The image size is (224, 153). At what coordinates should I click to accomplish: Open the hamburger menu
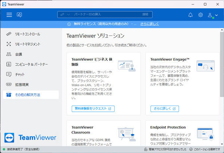tap(9, 15)
